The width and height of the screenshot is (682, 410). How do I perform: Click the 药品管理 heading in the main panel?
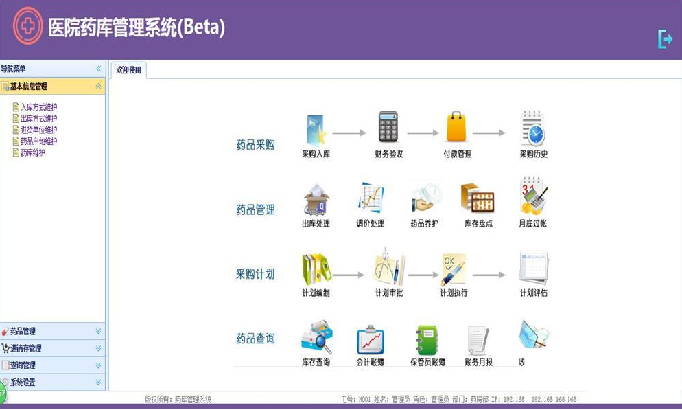point(255,209)
